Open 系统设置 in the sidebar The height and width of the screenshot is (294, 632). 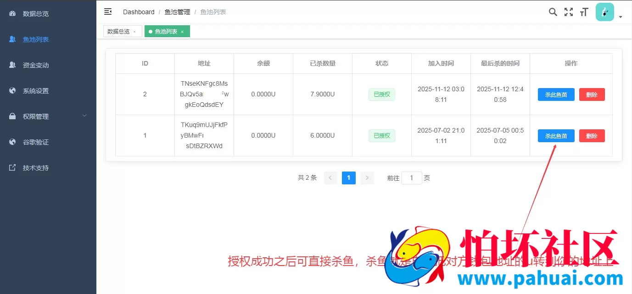48,91
